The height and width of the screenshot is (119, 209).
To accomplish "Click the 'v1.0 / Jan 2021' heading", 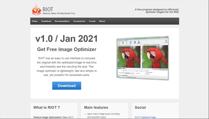I will [x=67, y=38].
